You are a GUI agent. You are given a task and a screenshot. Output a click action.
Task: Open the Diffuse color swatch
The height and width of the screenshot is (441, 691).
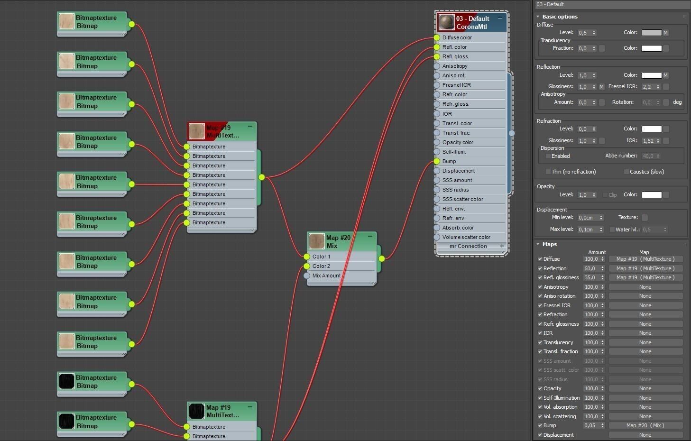652,33
